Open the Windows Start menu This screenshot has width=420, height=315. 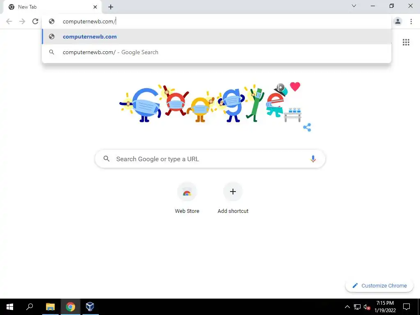10,307
